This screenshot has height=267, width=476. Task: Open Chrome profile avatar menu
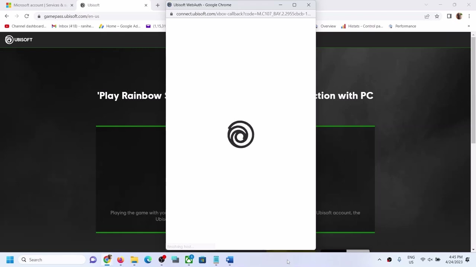(x=459, y=16)
